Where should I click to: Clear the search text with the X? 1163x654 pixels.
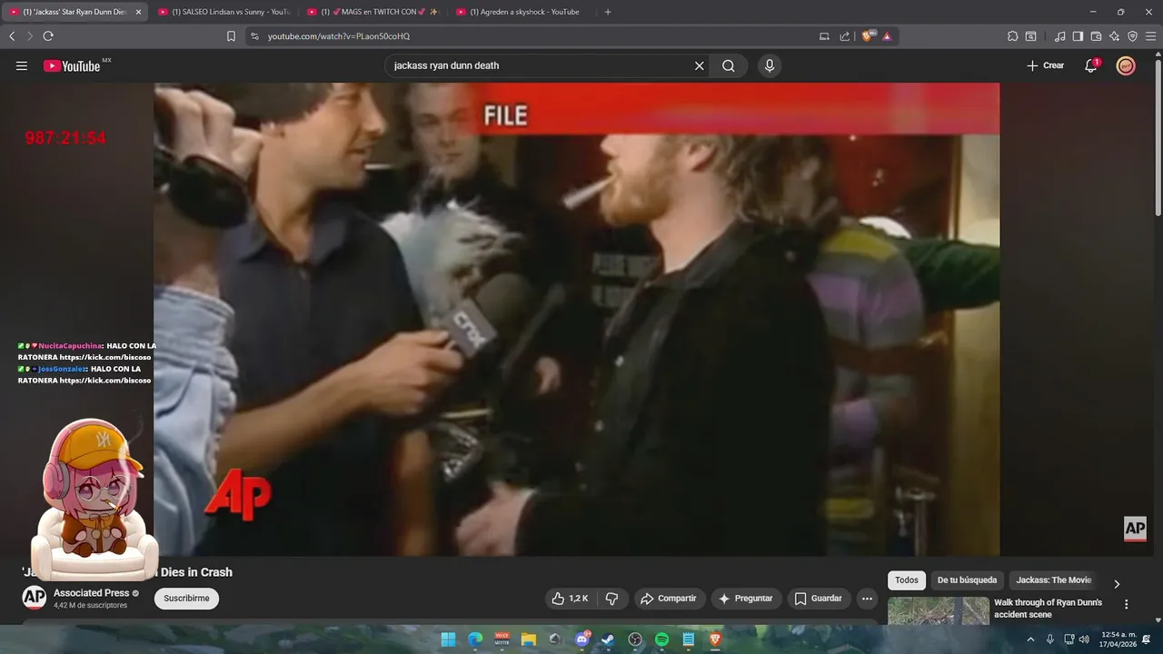click(x=700, y=65)
